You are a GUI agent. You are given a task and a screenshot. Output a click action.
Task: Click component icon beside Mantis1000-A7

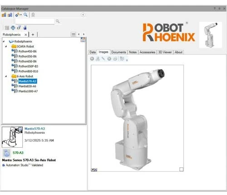coord(16,91)
